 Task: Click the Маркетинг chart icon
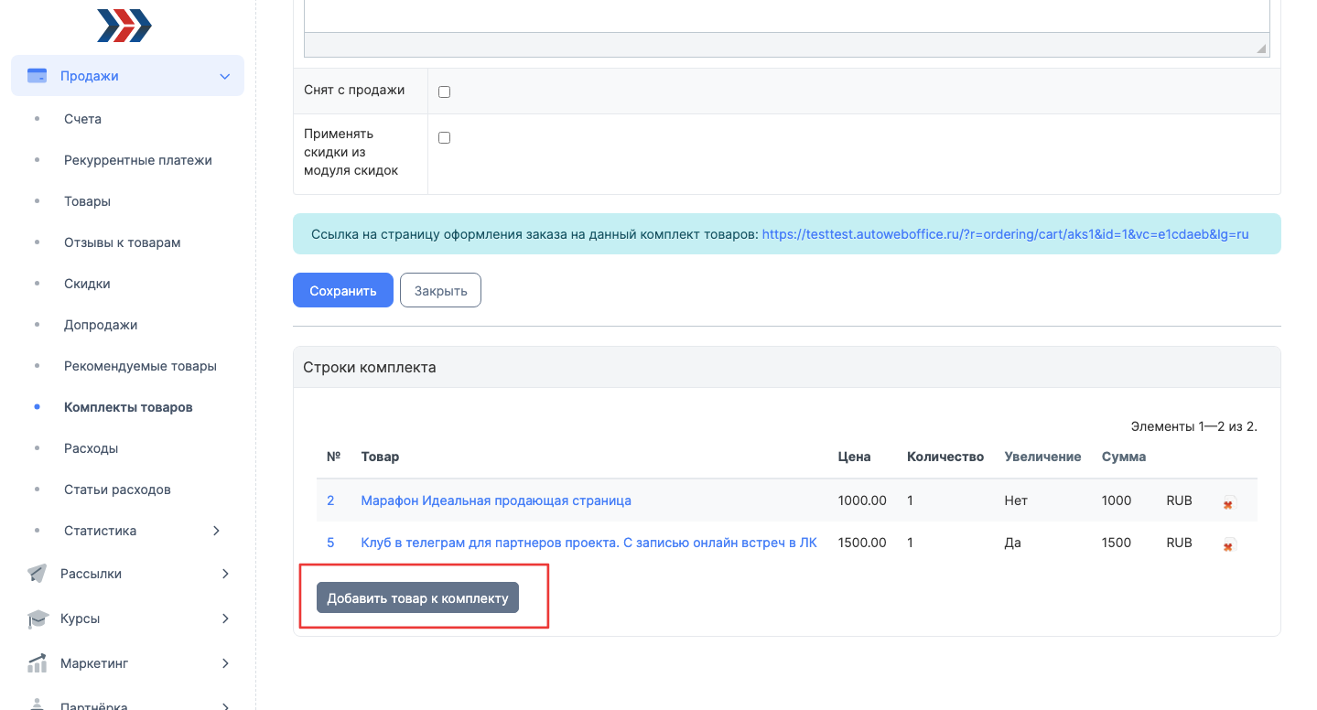coord(38,663)
